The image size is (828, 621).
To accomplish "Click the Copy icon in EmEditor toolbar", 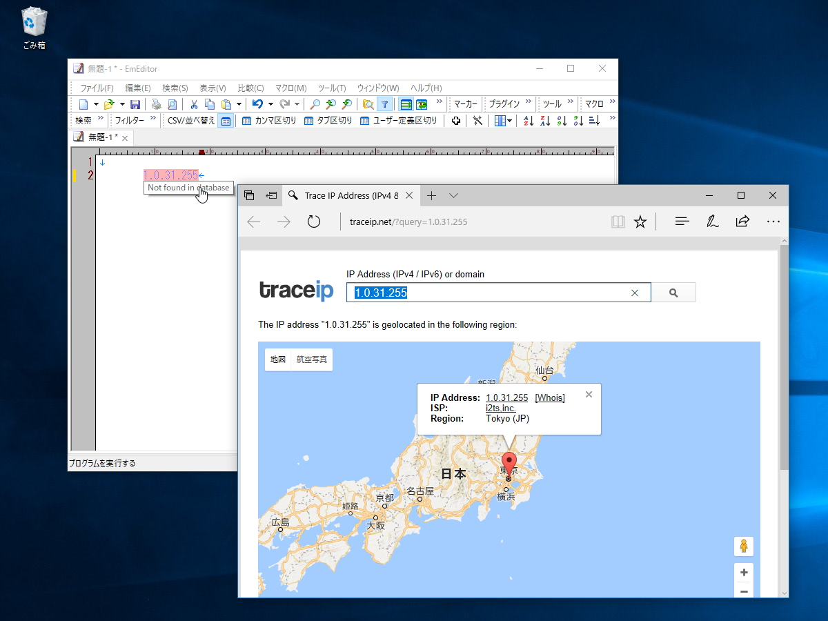I will pyautogui.click(x=210, y=104).
